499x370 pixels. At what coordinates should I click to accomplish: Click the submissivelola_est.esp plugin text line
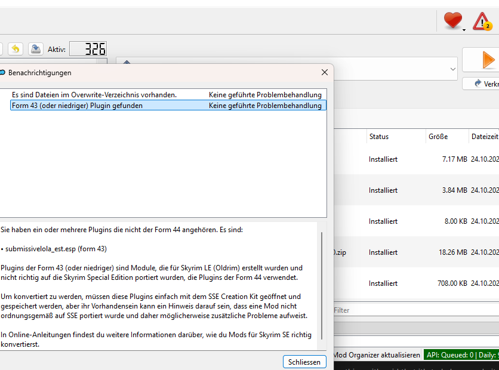[56, 249]
